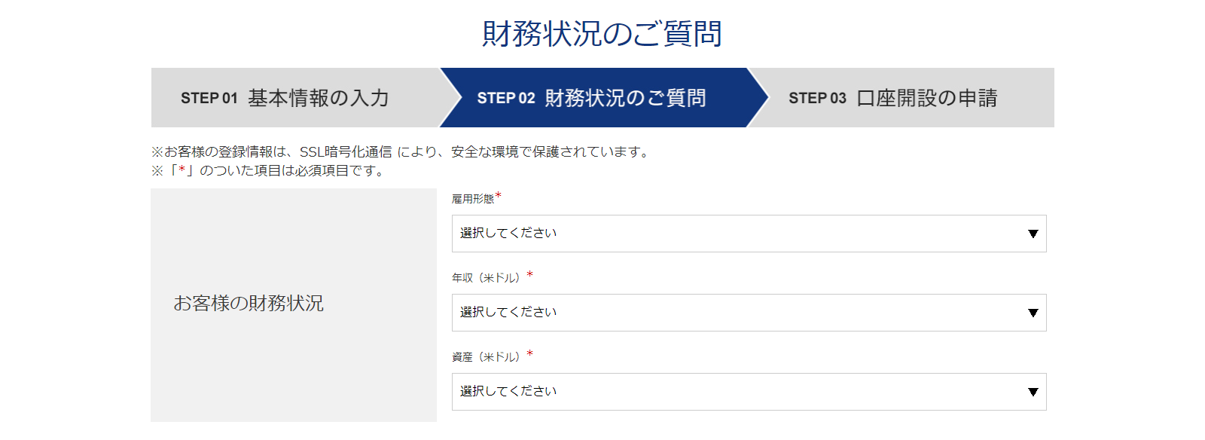Open the 年収（米ドル）annual income dropdown
The width and height of the screenshot is (1205, 440).
pyautogui.click(x=749, y=312)
